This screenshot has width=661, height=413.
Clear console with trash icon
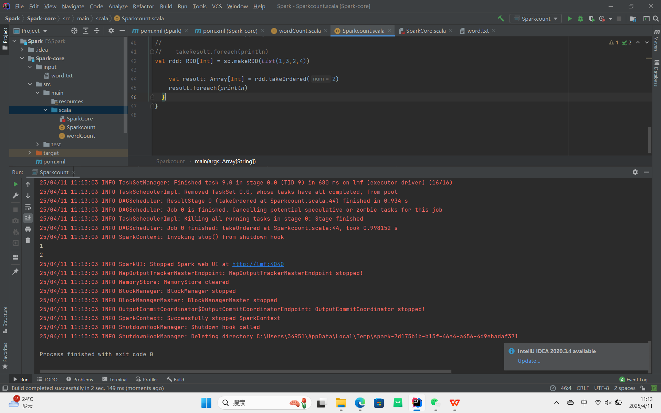[x=28, y=241]
